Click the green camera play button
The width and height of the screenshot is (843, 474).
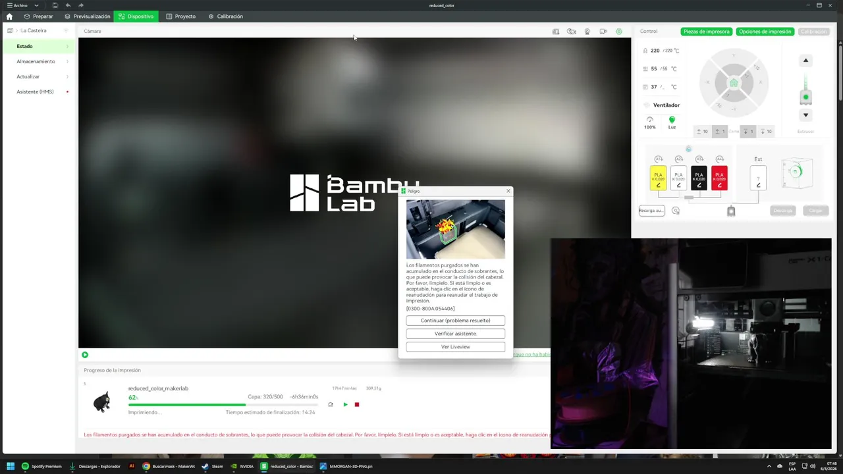coord(85,355)
